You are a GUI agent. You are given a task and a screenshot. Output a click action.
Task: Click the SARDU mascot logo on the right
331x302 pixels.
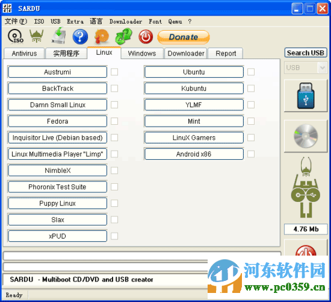click(306, 187)
